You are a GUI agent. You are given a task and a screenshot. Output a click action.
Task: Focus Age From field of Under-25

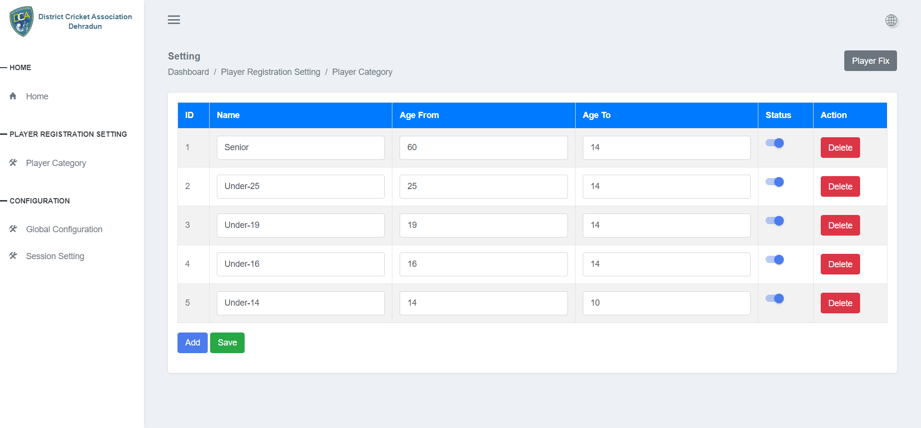(483, 187)
